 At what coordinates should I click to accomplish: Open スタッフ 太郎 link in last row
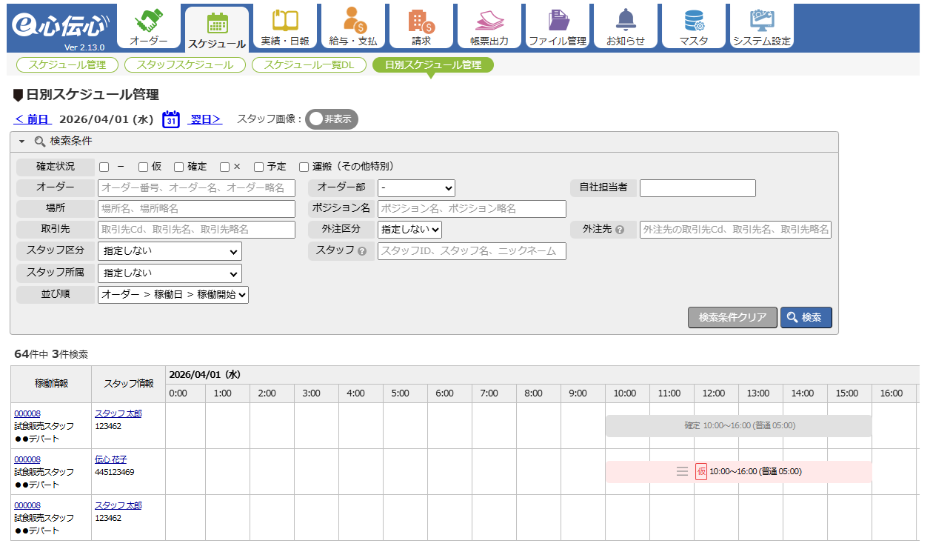pyautogui.click(x=118, y=505)
